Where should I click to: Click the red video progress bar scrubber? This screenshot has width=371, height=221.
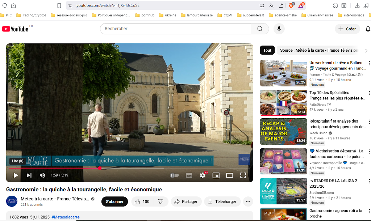tap(100, 168)
